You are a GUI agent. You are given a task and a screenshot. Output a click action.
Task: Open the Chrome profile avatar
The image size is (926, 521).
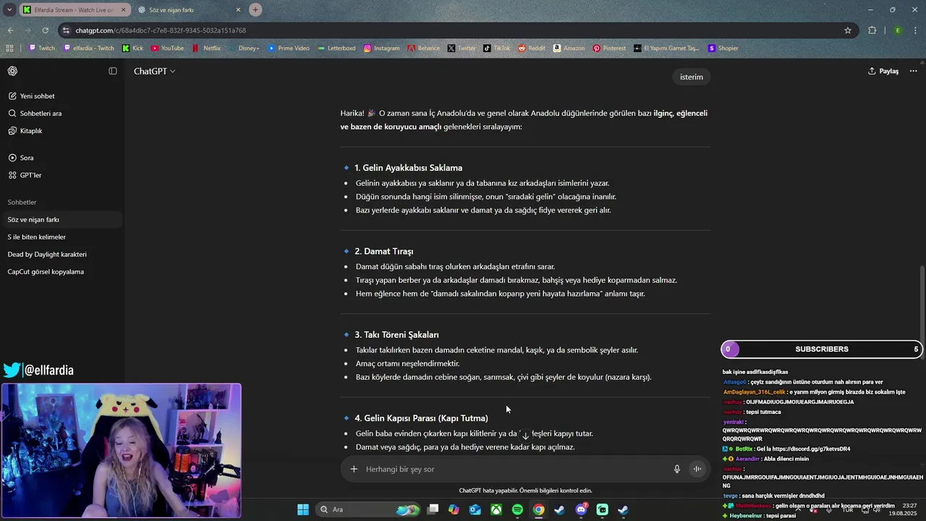click(x=898, y=30)
